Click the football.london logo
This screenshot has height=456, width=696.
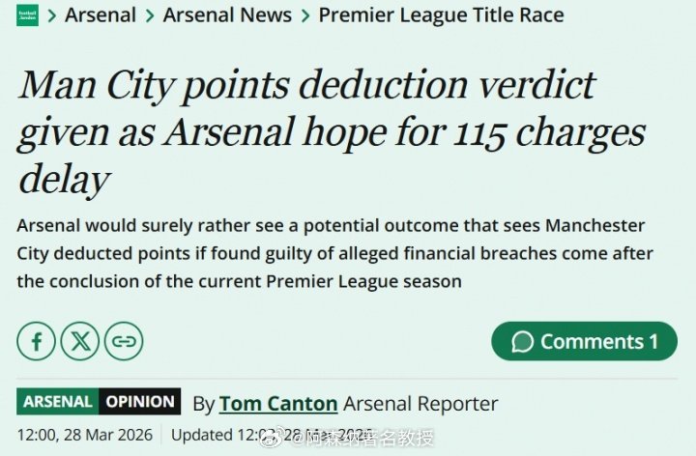point(27,15)
